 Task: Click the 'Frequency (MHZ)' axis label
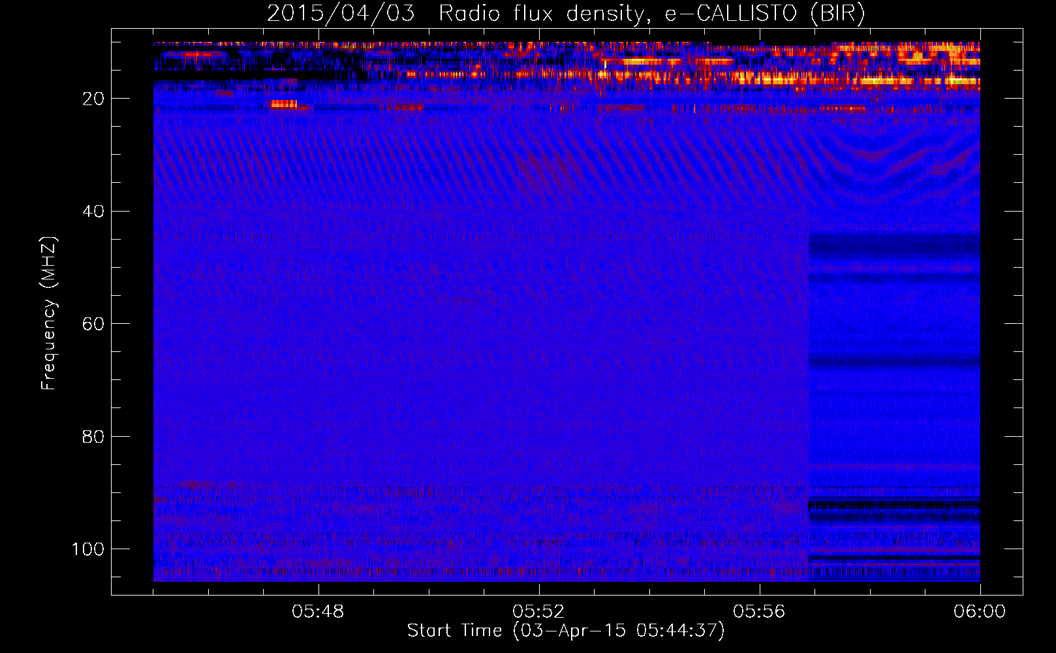(x=49, y=313)
